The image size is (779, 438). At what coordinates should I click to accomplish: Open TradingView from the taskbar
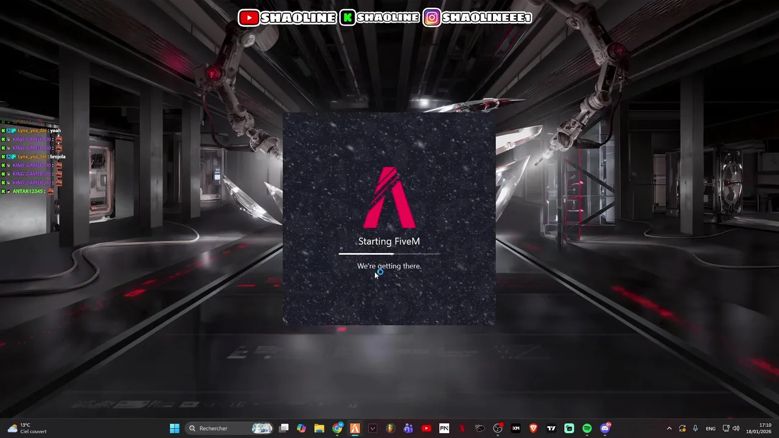pyautogui.click(x=551, y=428)
